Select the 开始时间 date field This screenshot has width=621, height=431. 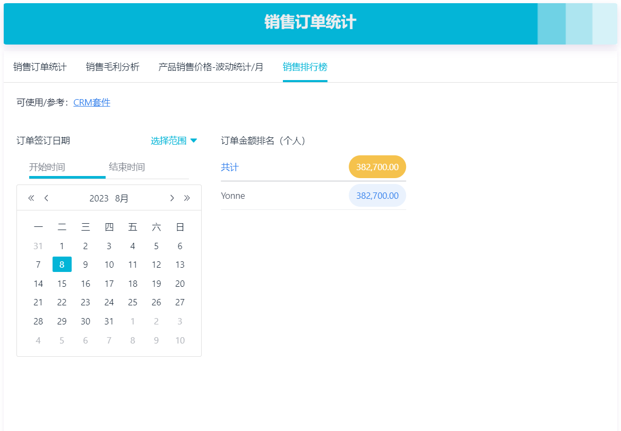[x=47, y=167]
